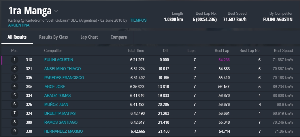The image size is (300, 137).
Task: Open MUÑOZ JUAN competitor entry
Action: tap(56, 105)
